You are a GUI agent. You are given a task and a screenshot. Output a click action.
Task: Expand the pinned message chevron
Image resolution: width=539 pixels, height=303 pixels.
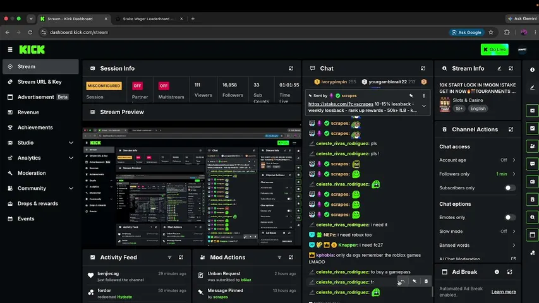click(424, 106)
